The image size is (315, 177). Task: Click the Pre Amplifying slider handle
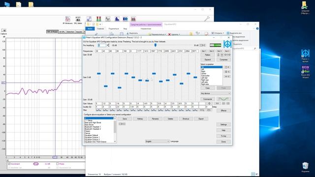[156, 45]
